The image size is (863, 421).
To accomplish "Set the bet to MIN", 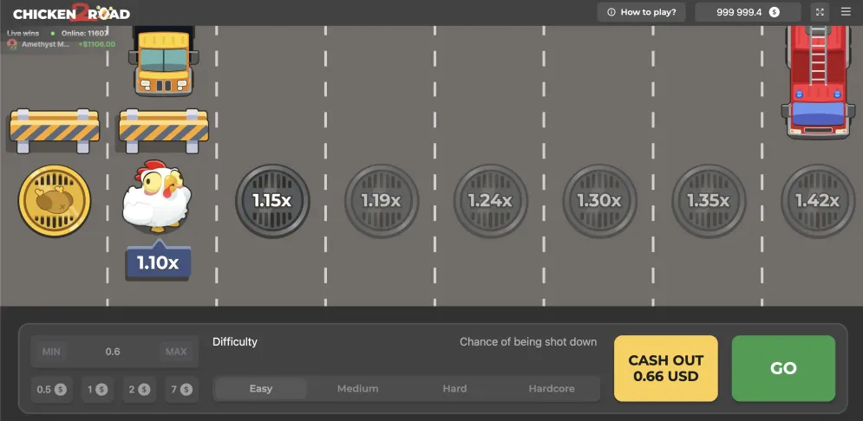I will tap(51, 352).
